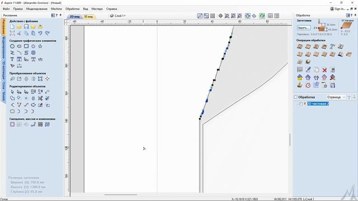
Task: Select the Draw Rectangle tool
Action: click(26, 46)
